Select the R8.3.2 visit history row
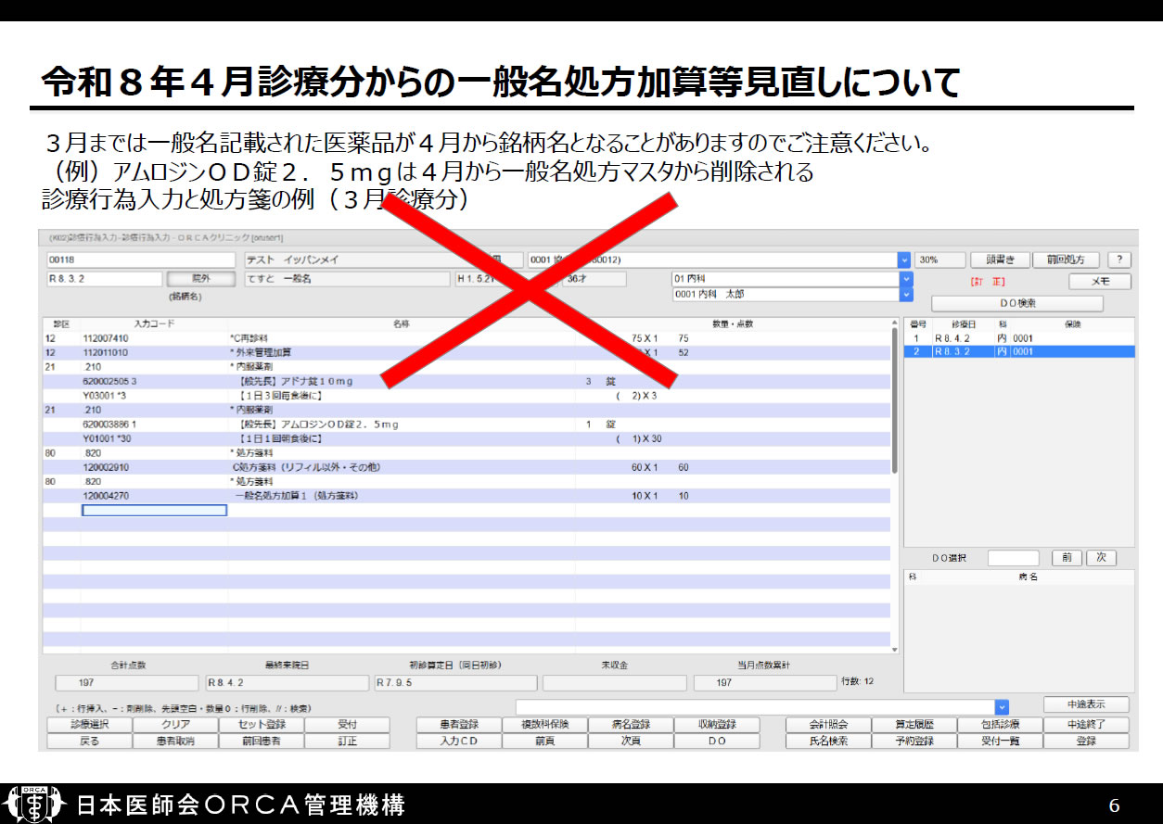Viewport: 1163px width, 824px height. click(1018, 352)
